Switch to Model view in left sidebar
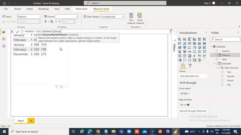Image resolution: width=241 pixels, height=135 pixels. pos(4,46)
